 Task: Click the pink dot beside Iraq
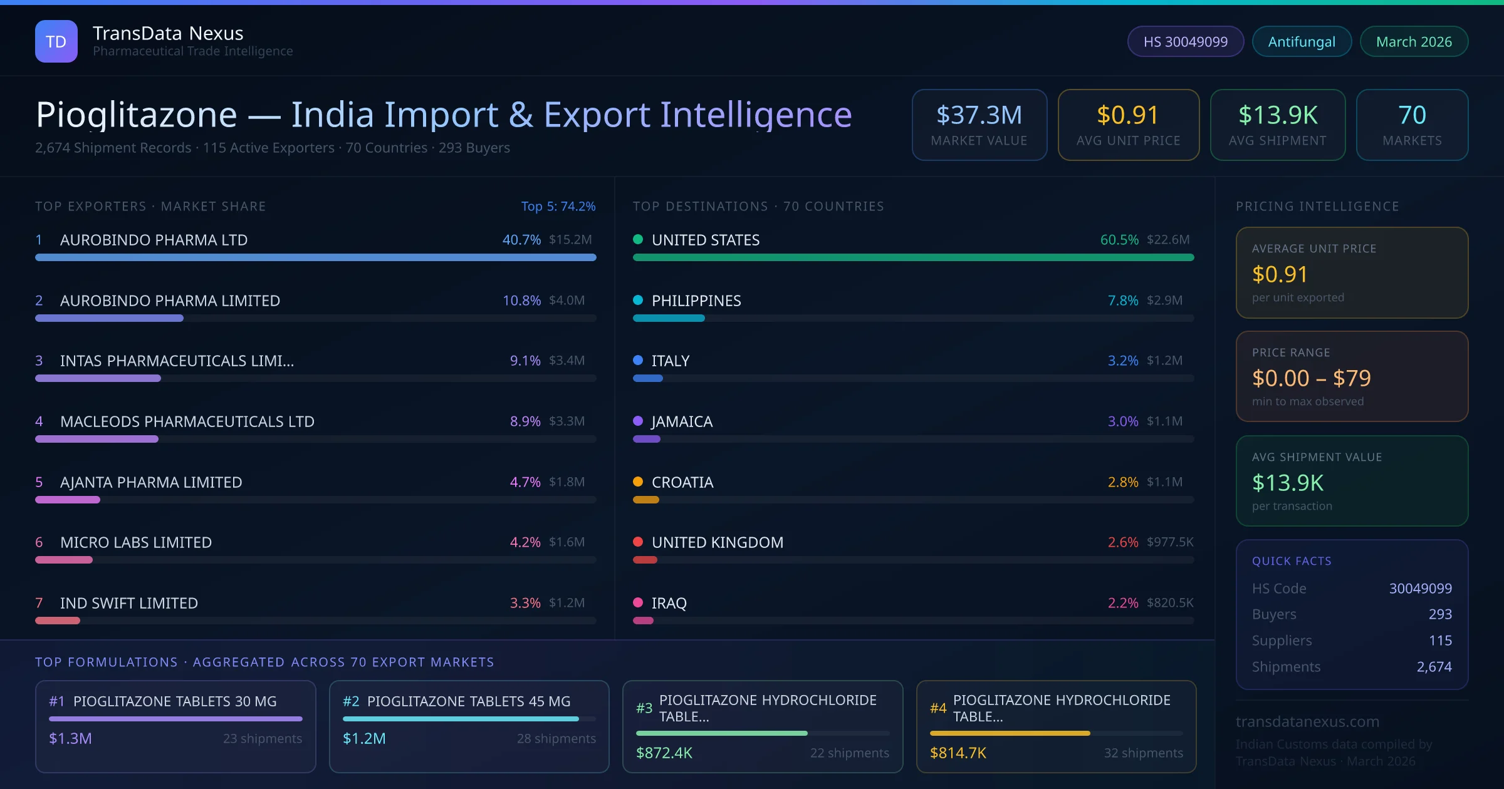point(638,602)
